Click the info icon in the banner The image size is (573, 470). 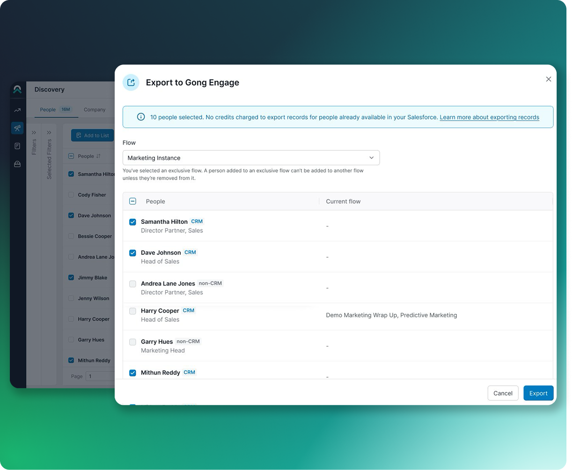[x=140, y=117]
